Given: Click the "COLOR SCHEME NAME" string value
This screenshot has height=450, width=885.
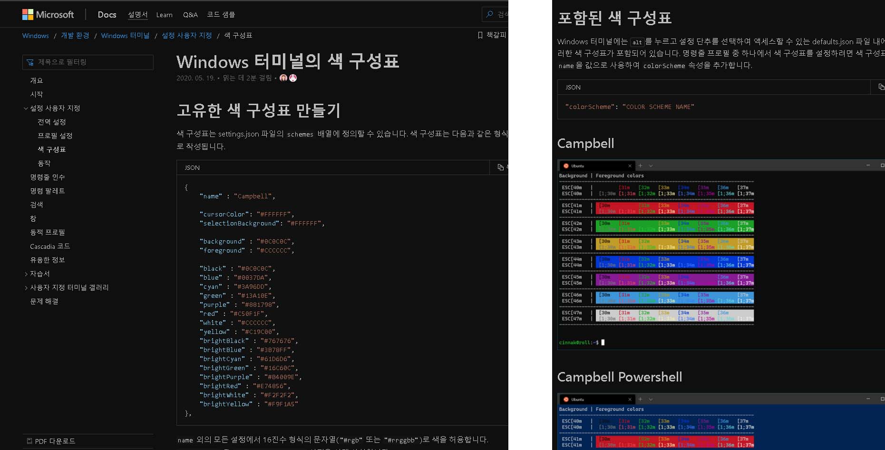Looking at the screenshot, I should coord(658,107).
